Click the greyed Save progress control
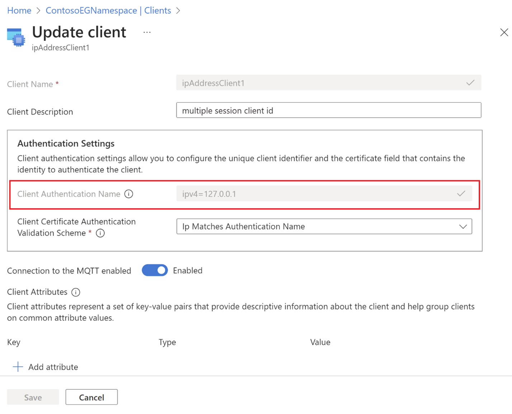This screenshot has height=414, width=512. [33, 397]
